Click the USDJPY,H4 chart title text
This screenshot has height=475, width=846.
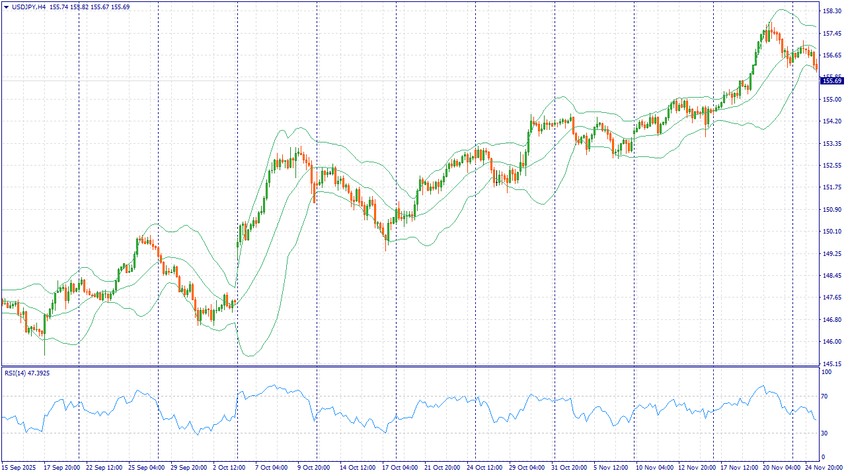[29, 7]
